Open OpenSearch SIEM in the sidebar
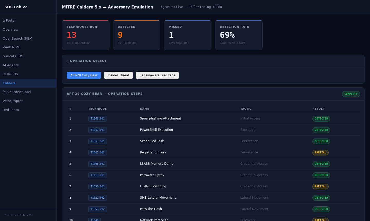 click(x=28, y=39)
